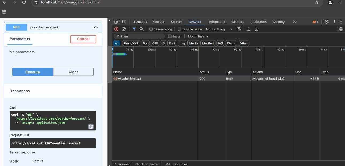345x166 pixels.
Task: Toggle the network filter funnel icon
Action: [134, 29]
